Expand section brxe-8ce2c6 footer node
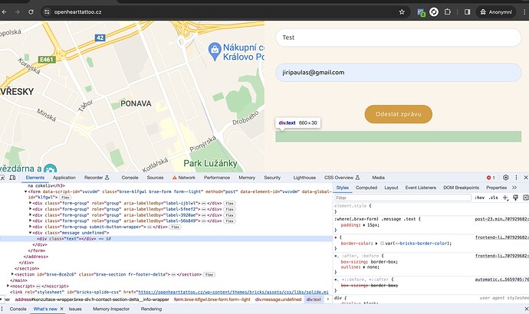529x314 pixels. click(x=12, y=274)
